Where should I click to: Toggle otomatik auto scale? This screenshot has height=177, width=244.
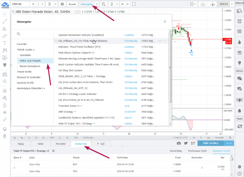coord(219,138)
